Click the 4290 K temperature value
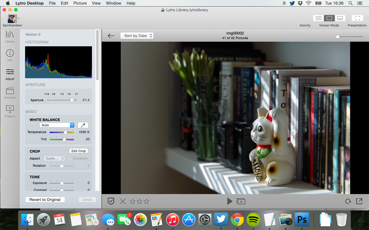This screenshot has width=369, height=230. 84,132
